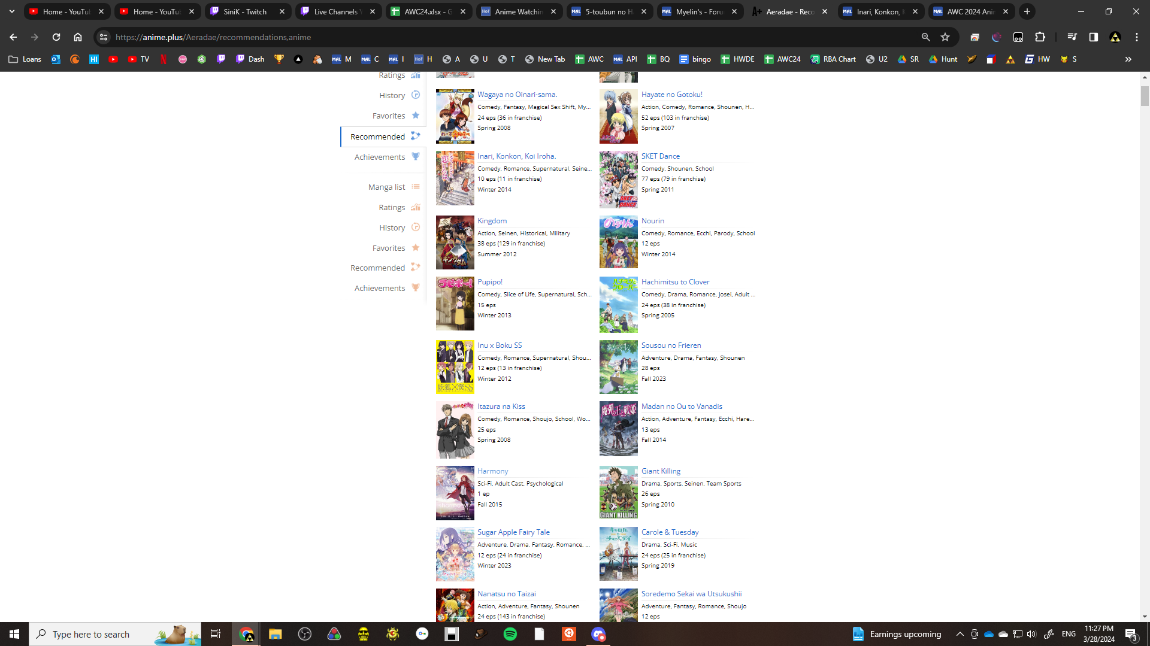Open the Wagaya no Oinari-sama. title link
Image resolution: width=1150 pixels, height=646 pixels.
[x=517, y=95]
